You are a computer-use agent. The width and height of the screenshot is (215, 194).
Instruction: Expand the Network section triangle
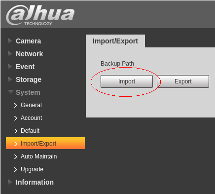(x=10, y=54)
